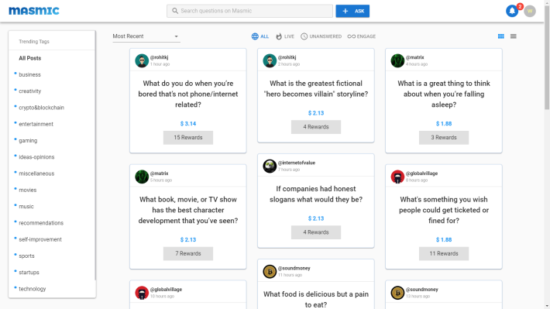Click the 7 Rewards button
Screen dimensions: 550x309
(x=188, y=253)
